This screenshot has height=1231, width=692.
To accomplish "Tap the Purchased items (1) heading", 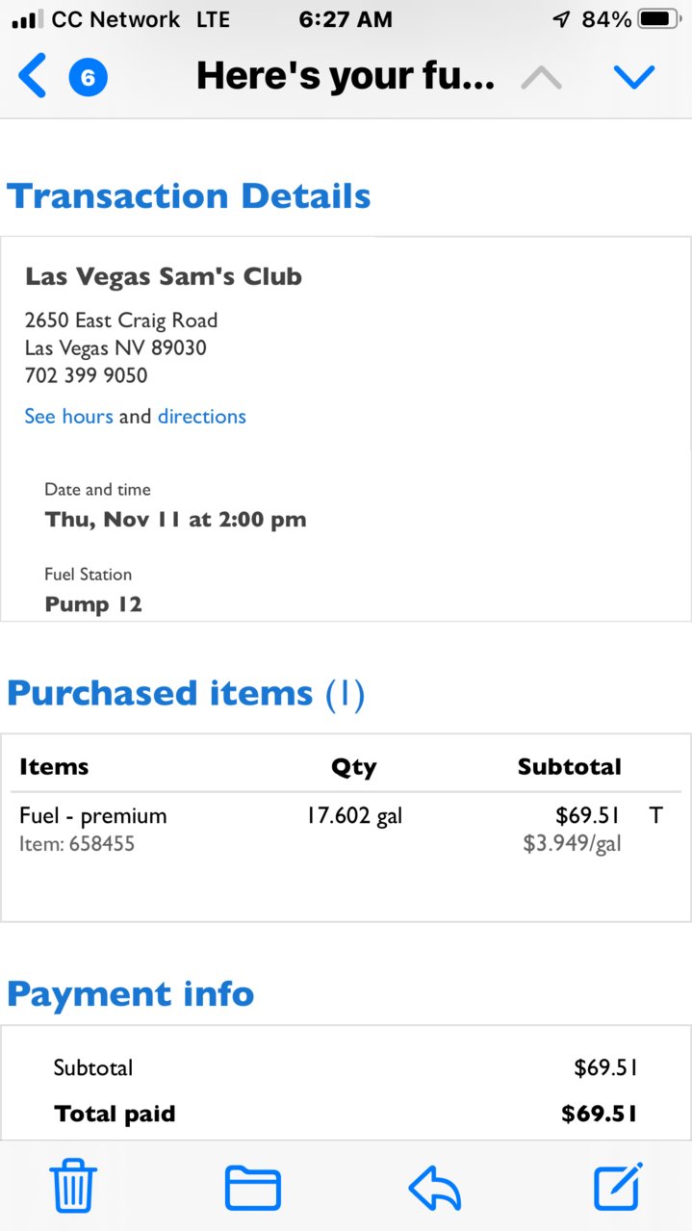I will [x=186, y=693].
